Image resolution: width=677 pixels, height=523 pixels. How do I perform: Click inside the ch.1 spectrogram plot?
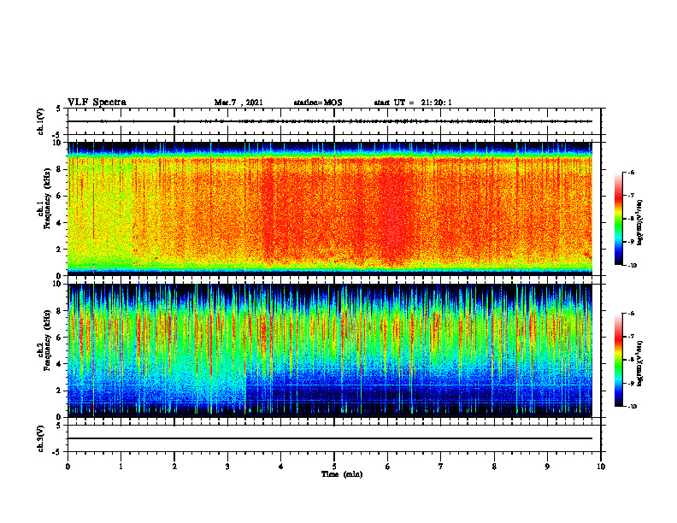[x=330, y=209]
